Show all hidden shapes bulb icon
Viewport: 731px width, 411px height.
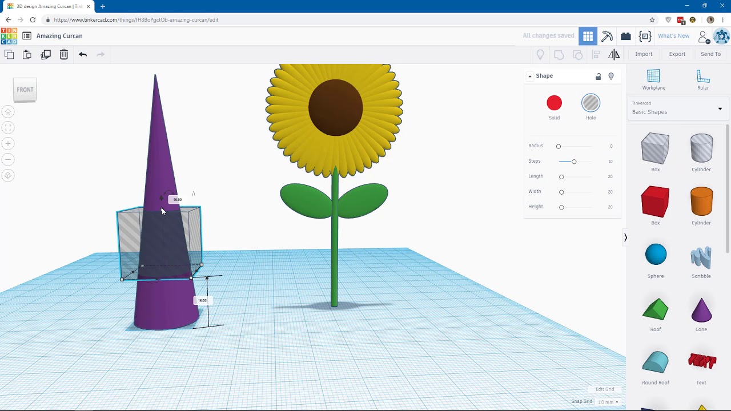coord(540,54)
